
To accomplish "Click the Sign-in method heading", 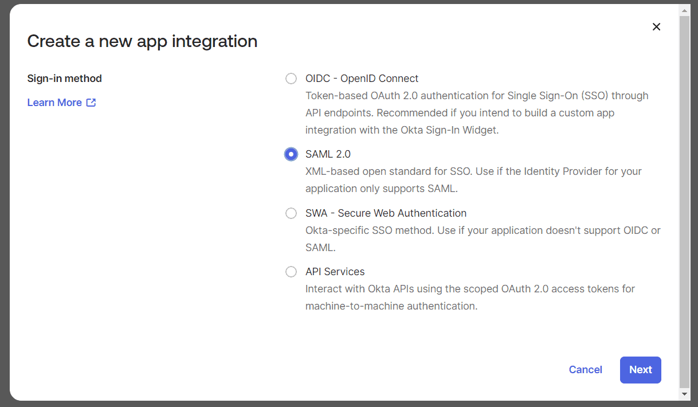I will [x=64, y=79].
